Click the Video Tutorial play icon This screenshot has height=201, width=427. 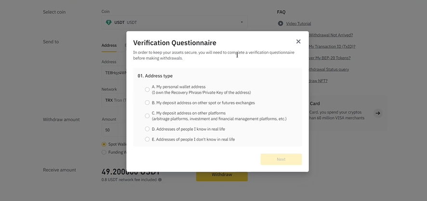(x=280, y=24)
